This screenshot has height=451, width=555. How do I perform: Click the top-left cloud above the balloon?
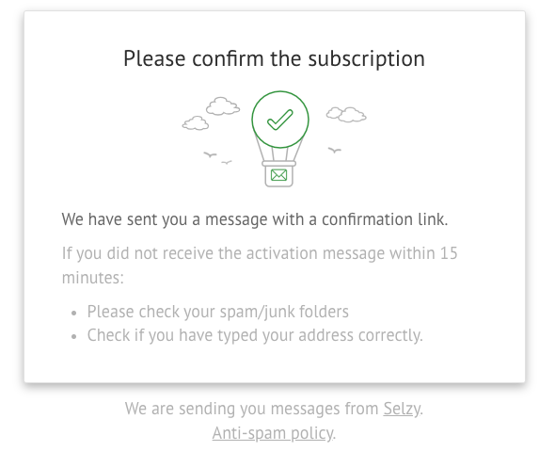[223, 106]
